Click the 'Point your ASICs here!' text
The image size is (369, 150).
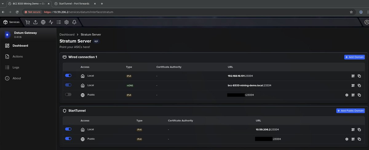click(x=75, y=47)
